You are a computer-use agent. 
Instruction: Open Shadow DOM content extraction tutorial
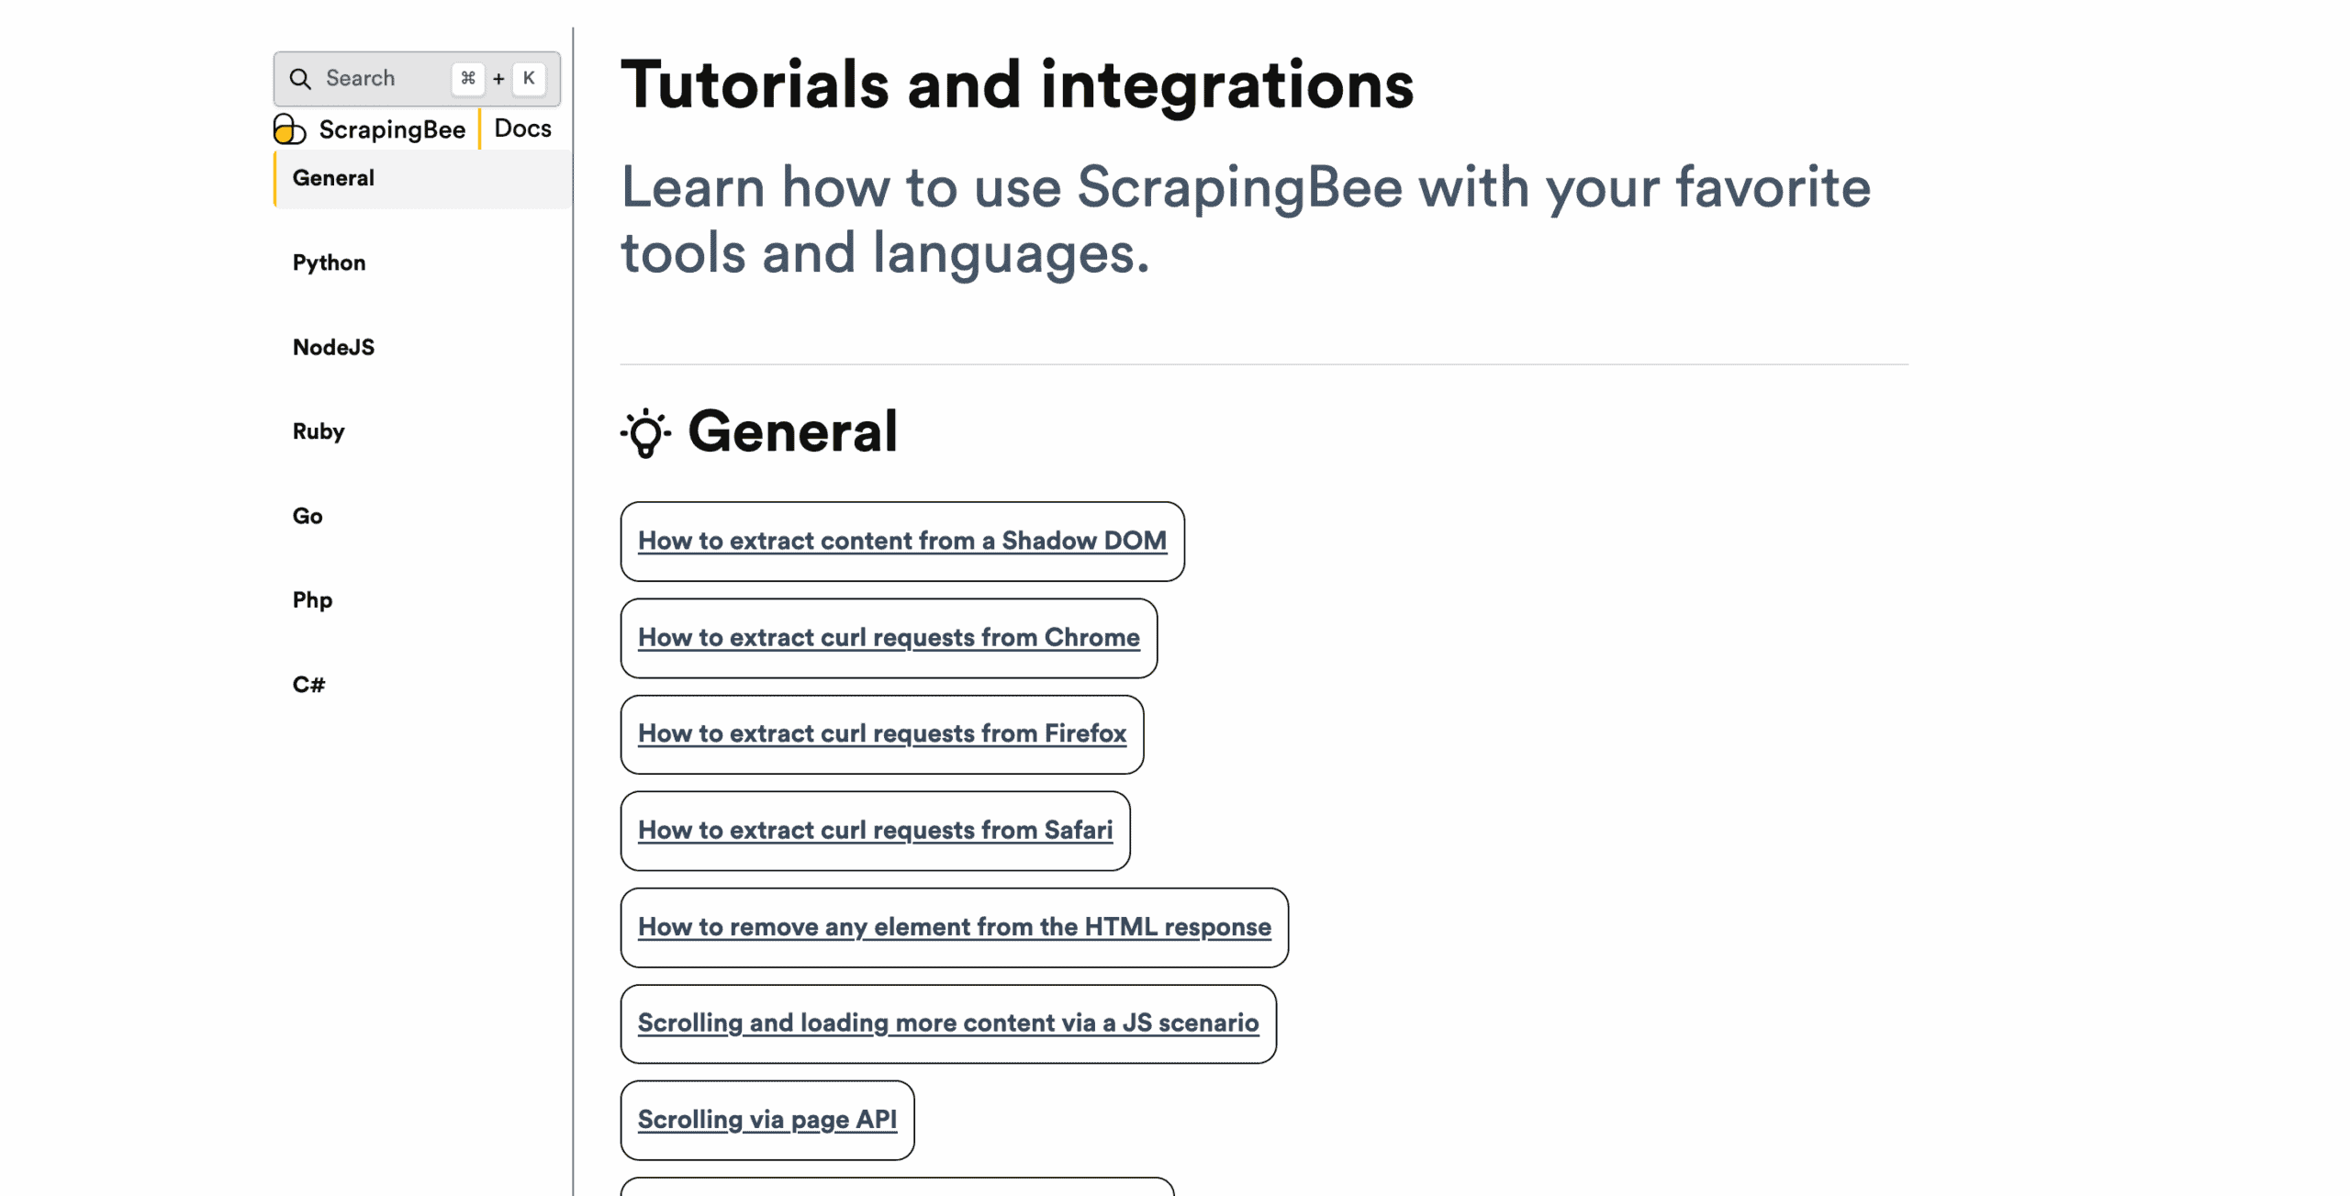[901, 541]
